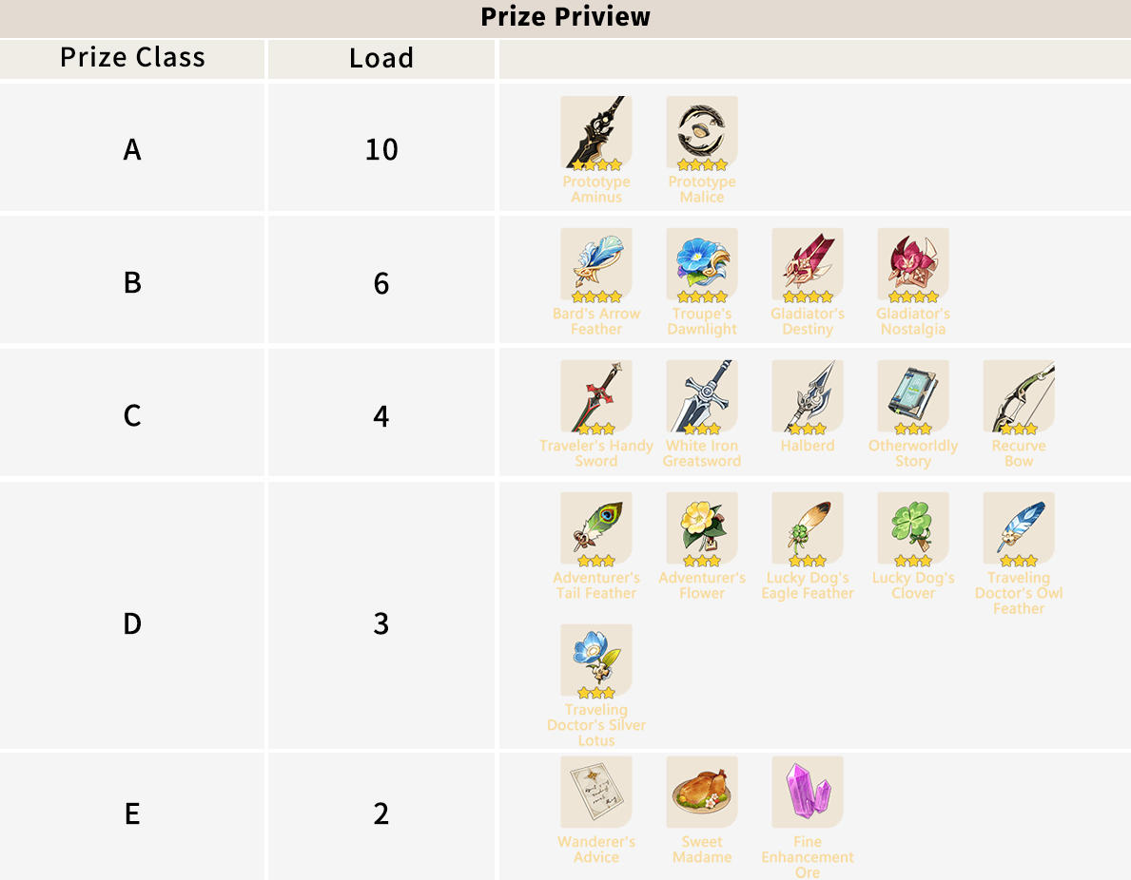Select the Prize Class A row cell

[x=132, y=149]
